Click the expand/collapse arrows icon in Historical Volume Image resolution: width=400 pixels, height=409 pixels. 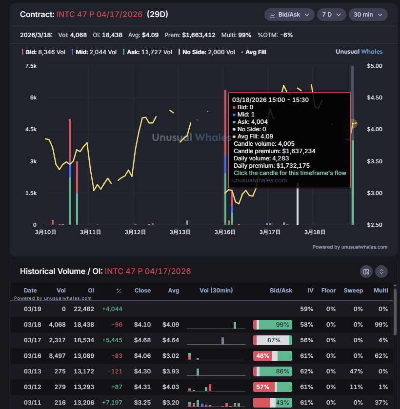[381, 272]
